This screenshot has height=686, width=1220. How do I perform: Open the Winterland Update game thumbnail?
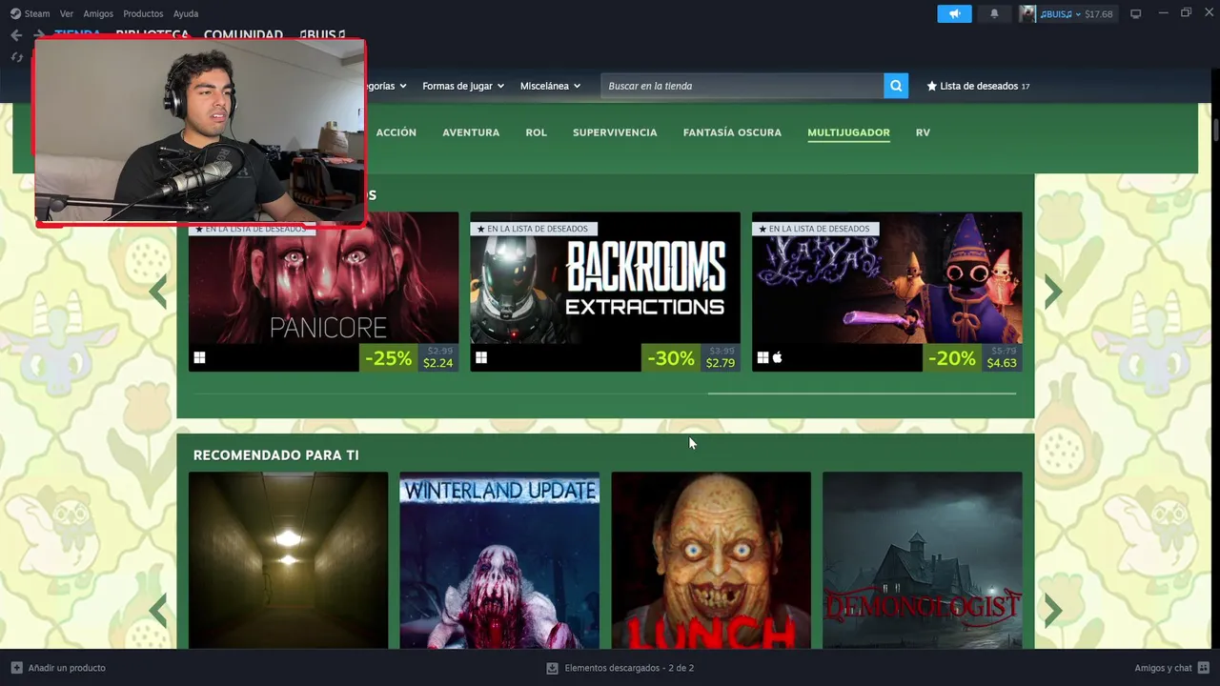click(499, 560)
